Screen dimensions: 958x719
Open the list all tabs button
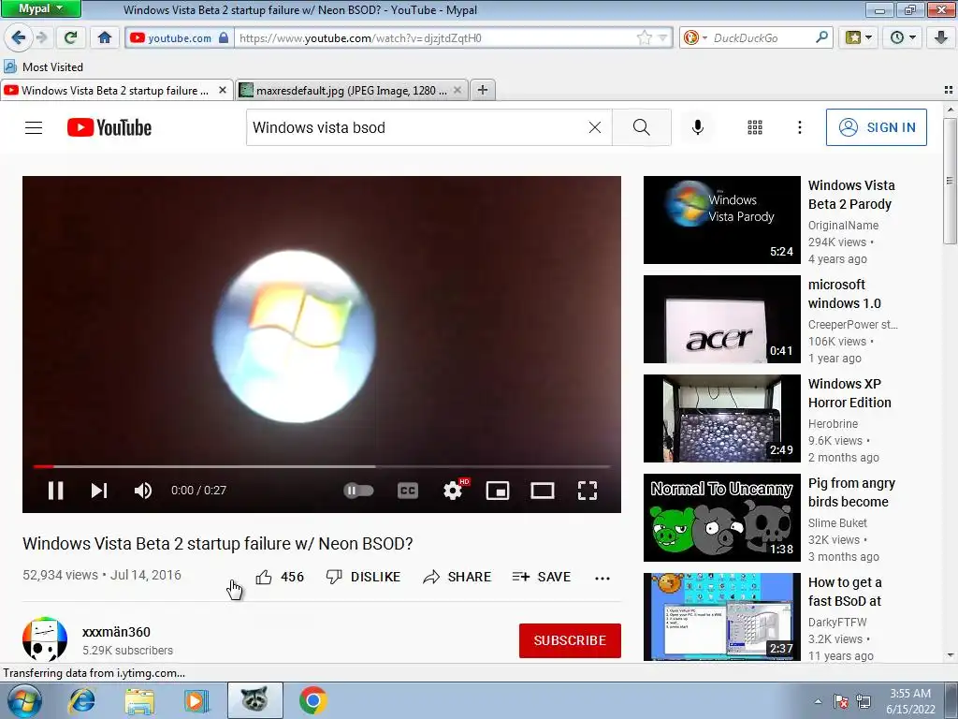point(949,90)
